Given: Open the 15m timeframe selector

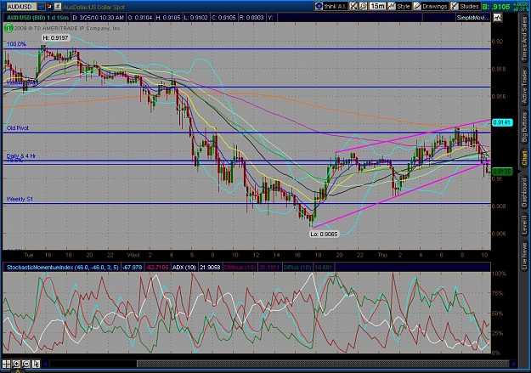Looking at the screenshot, I should [377, 6].
